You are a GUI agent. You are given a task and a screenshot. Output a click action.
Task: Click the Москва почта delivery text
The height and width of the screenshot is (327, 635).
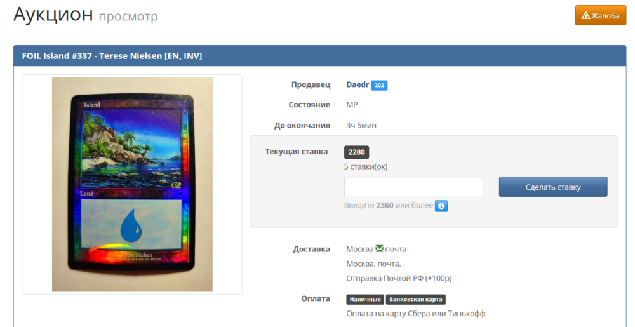click(x=376, y=249)
